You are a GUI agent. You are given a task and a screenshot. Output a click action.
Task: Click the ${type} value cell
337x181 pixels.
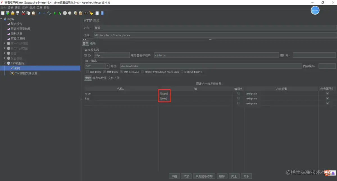tap(196, 94)
